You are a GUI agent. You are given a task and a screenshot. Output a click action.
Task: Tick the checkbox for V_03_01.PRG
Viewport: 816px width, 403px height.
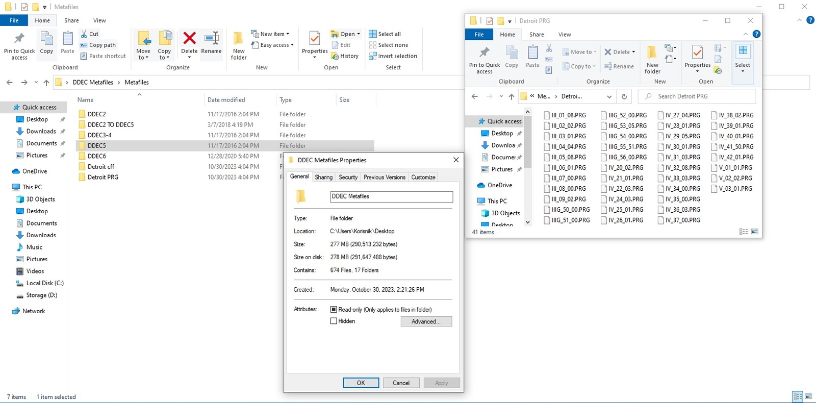pos(714,189)
